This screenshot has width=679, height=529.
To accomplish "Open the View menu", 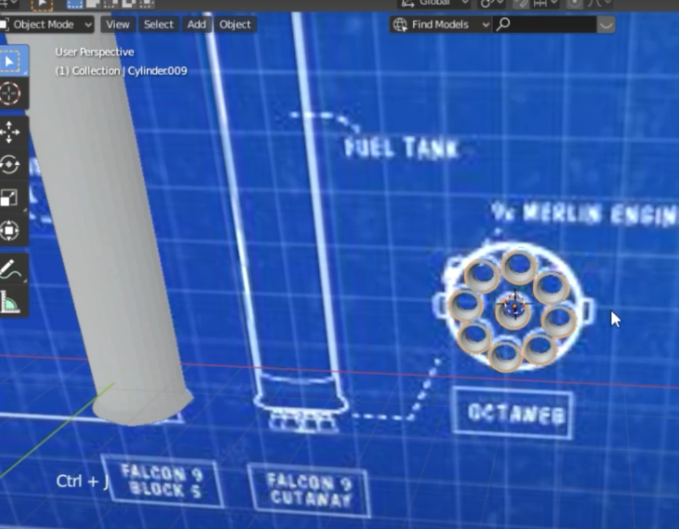I will [118, 25].
